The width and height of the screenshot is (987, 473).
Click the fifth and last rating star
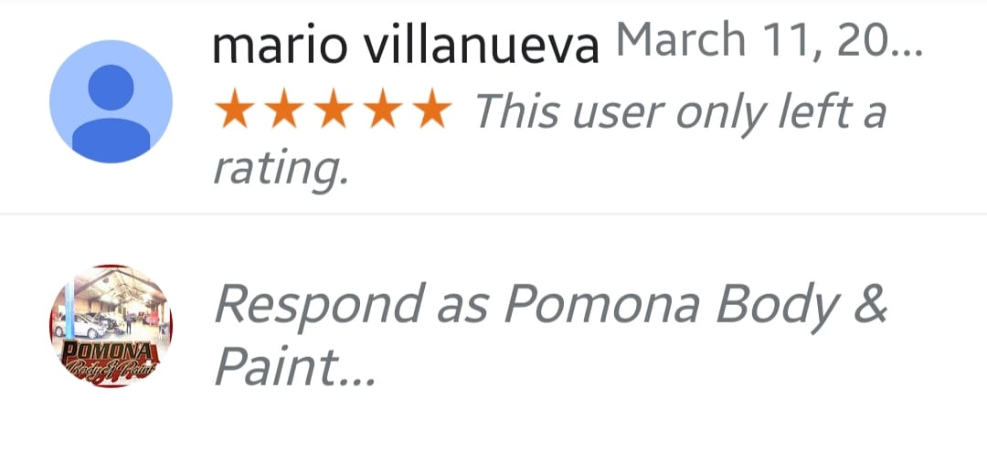431,111
